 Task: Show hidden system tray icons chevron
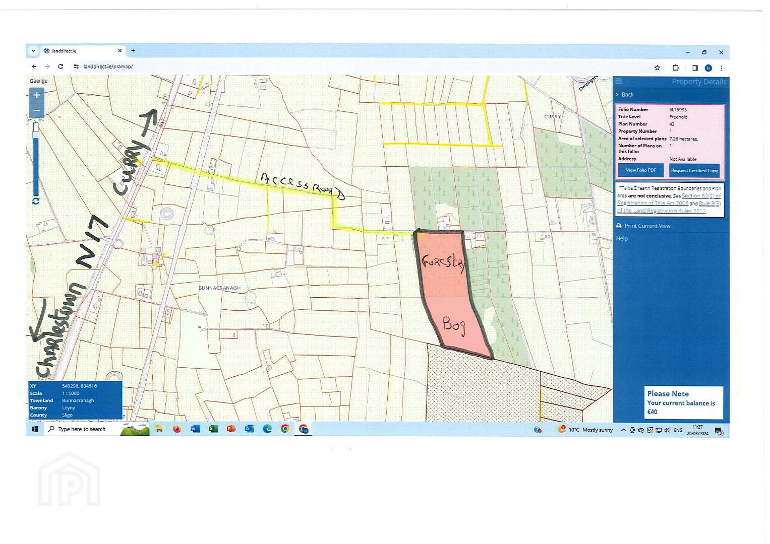[623, 430]
